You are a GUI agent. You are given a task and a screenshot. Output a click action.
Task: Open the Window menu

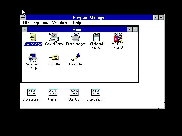[x=60, y=23]
